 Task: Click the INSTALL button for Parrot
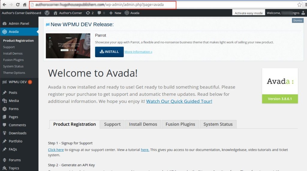[x=109, y=52]
